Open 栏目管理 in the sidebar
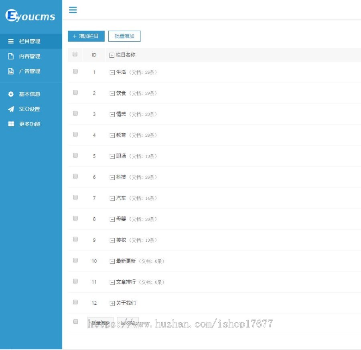 [x=31, y=41]
